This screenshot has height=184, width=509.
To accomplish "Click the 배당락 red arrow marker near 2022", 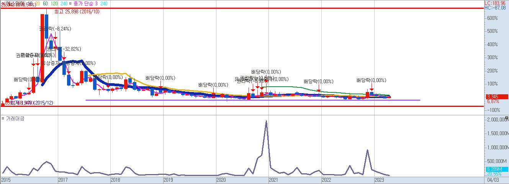I will tap(319, 90).
